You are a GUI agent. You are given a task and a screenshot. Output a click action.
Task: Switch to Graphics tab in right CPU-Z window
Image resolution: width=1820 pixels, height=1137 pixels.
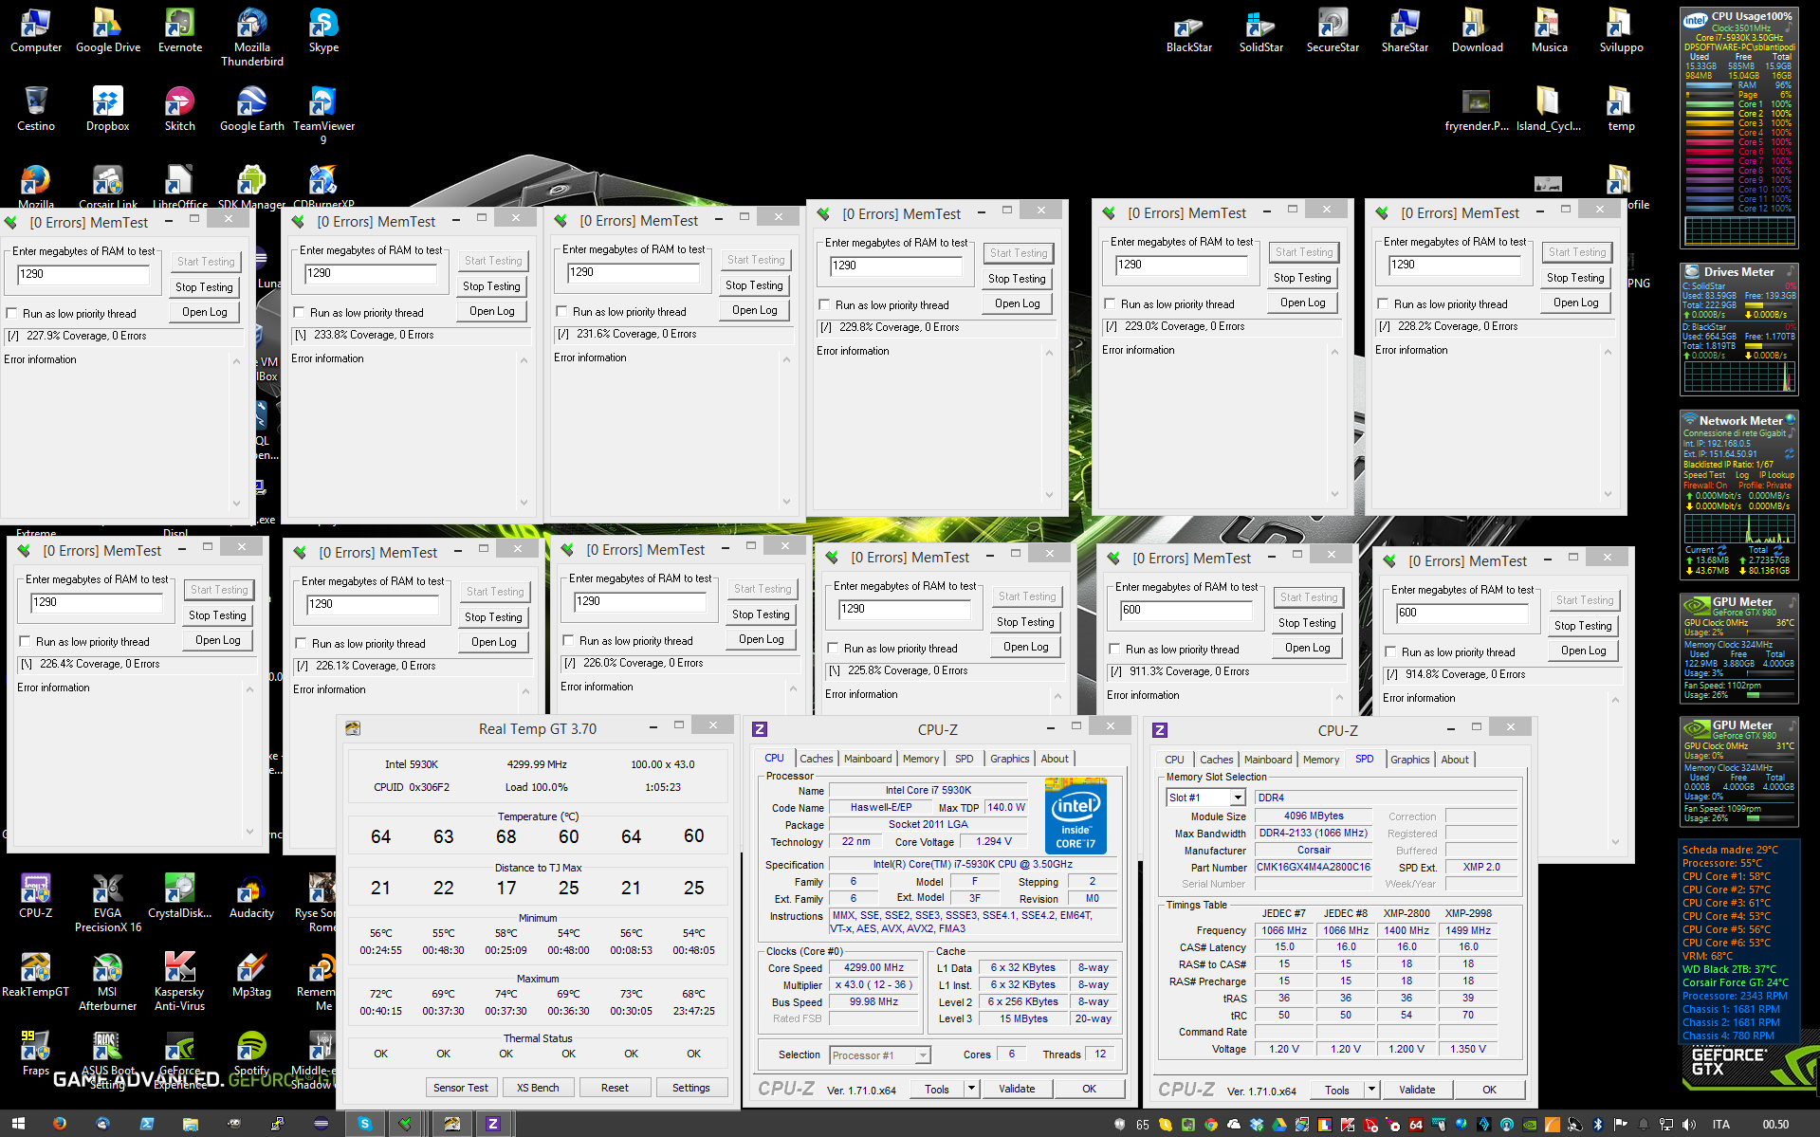(x=1410, y=760)
